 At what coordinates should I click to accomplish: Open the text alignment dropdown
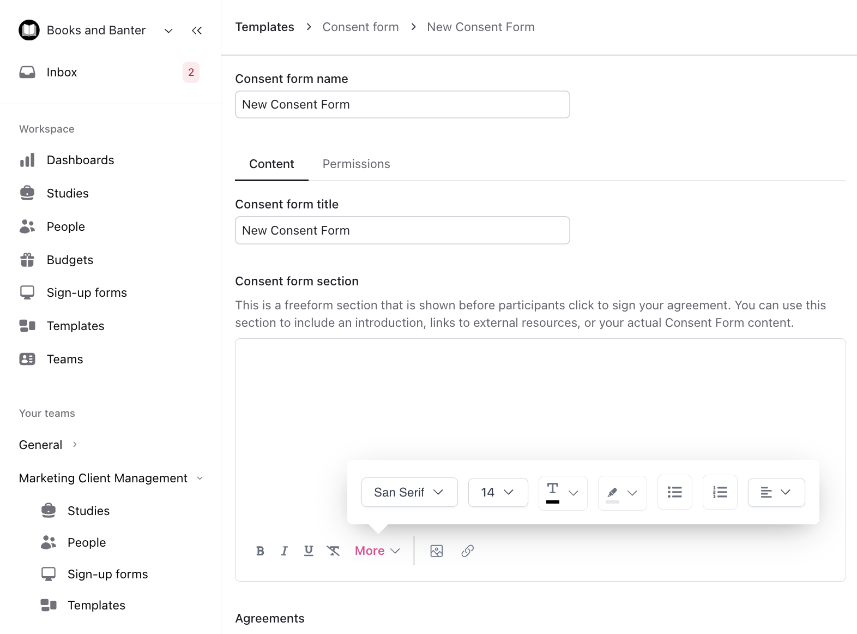pos(776,492)
